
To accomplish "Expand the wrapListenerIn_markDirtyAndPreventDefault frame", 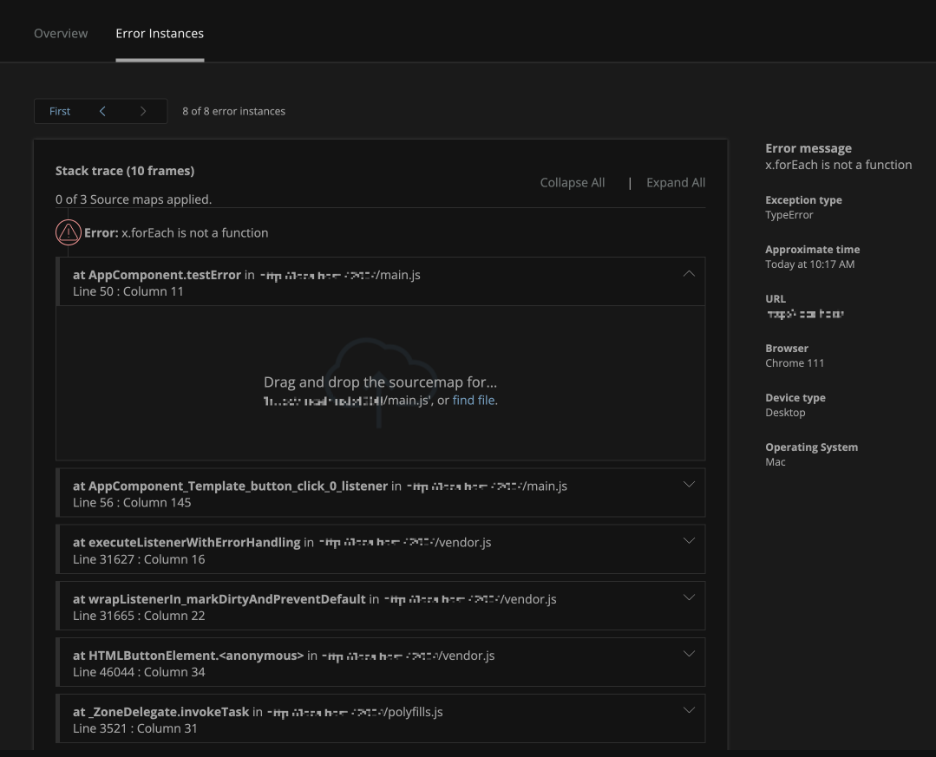I will 689,597.
